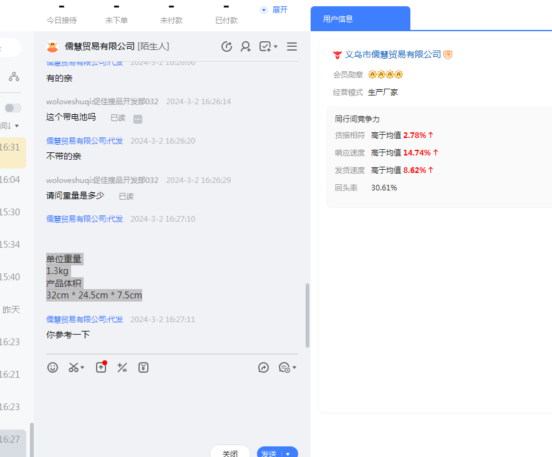Click the org-tree icon in left sidebar
The height and width of the screenshot is (457, 552).
click(14, 77)
